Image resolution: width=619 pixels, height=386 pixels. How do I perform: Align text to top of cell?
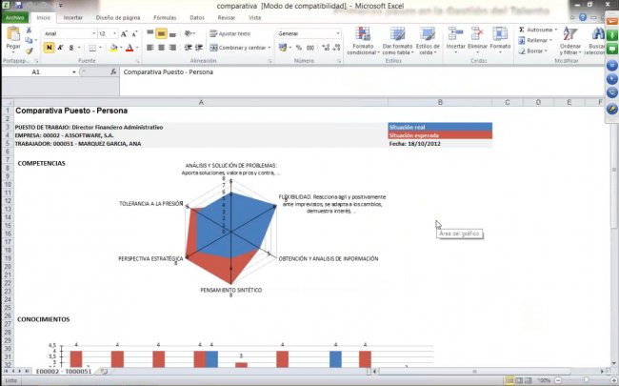[x=150, y=33]
